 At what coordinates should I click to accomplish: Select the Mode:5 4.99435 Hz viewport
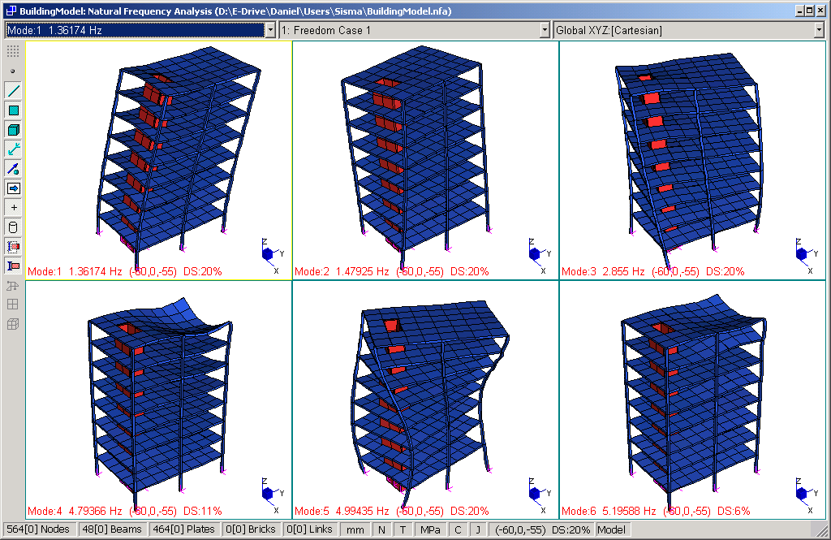click(x=425, y=398)
